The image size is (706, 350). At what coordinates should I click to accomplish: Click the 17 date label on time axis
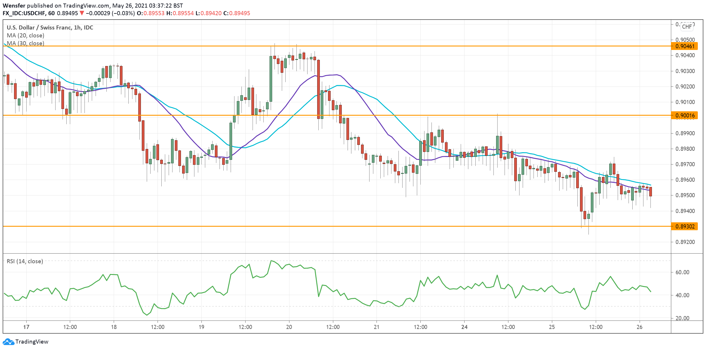(x=26, y=327)
